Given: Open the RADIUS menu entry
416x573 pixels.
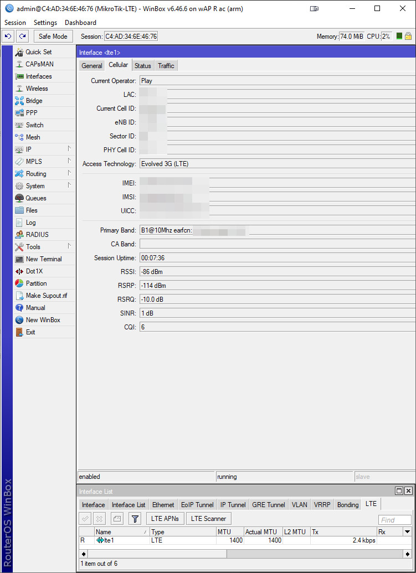Looking at the screenshot, I should 44,235.
